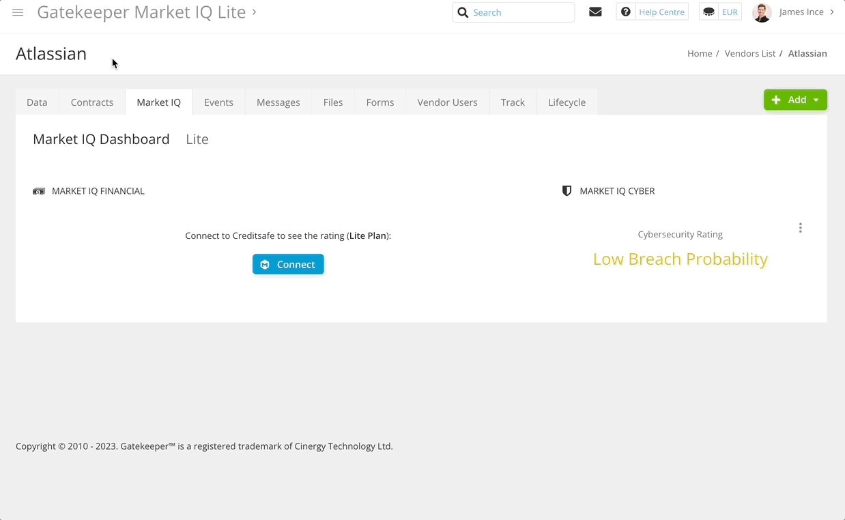Click the Market IQ Cyber shield icon
Image resolution: width=845 pixels, height=520 pixels.
coord(567,191)
